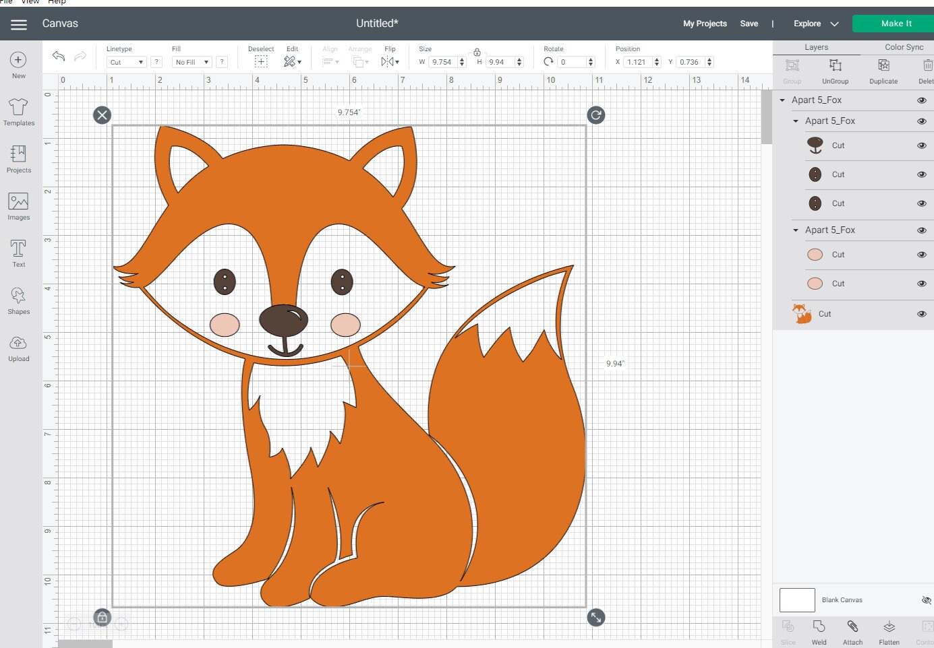Hide the topmost Cut layer

point(921,145)
